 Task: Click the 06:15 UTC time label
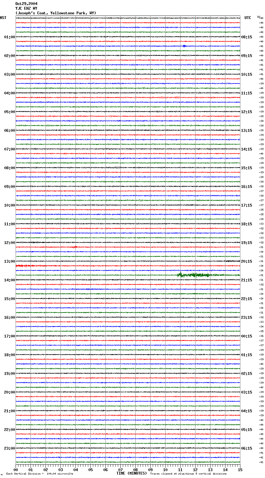(x=247, y=448)
